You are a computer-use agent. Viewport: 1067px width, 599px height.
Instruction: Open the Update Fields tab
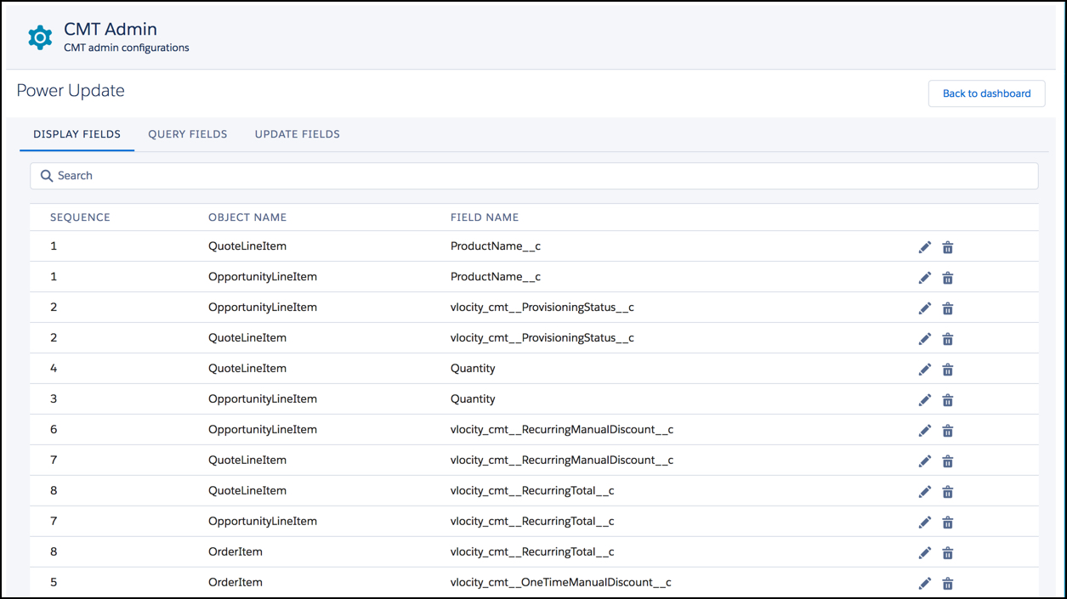tap(298, 134)
